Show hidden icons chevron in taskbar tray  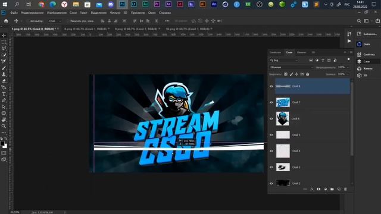click(x=326, y=4)
